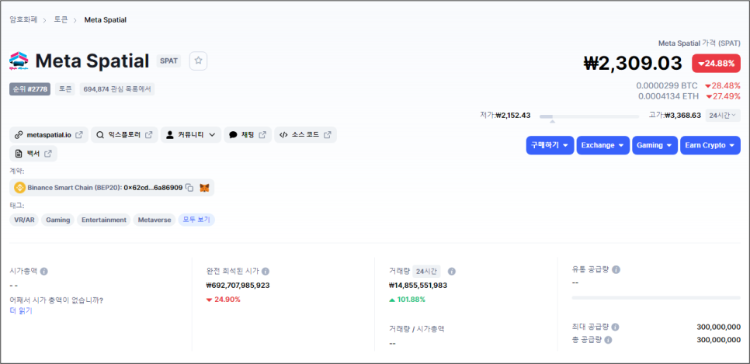This screenshot has height=364, width=750.
Task: Add token to MetaMask fox icon
Action: click(204, 188)
